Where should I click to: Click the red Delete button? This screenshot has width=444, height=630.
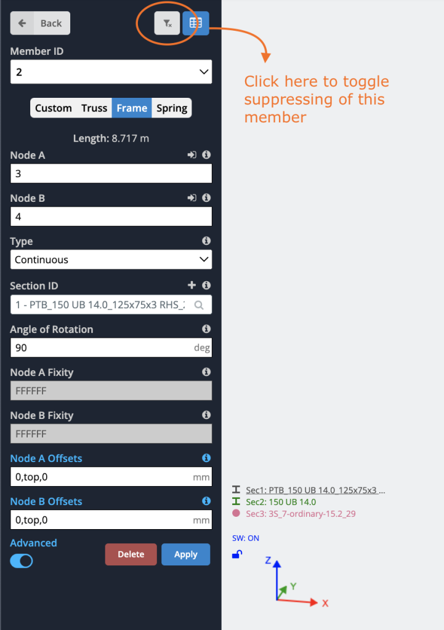[131, 554]
